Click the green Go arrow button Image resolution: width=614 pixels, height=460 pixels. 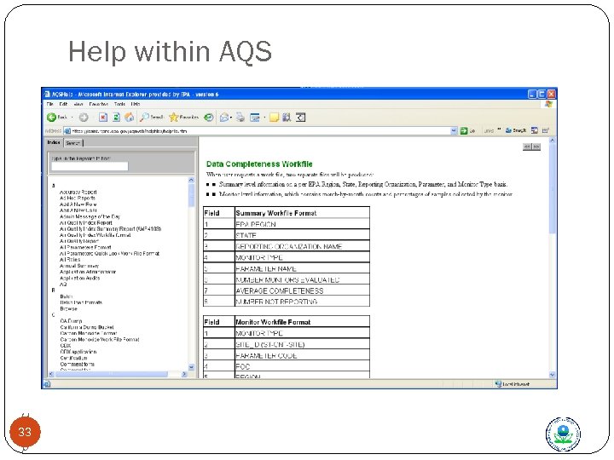click(464, 130)
